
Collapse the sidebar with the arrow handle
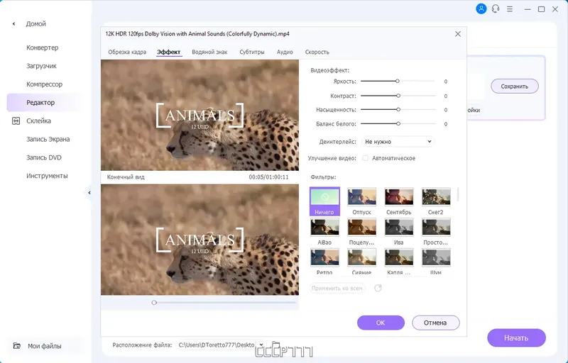89,193
